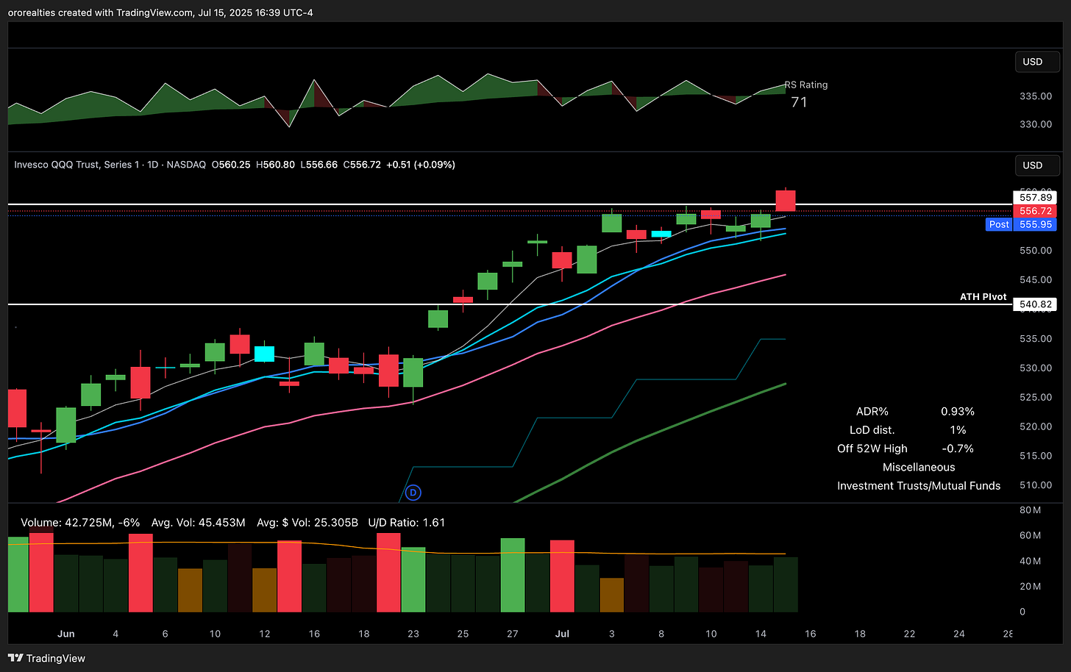This screenshot has height=672, width=1071.
Task: Click the +0.51 (+0.09%) change value
Action: coord(421,165)
